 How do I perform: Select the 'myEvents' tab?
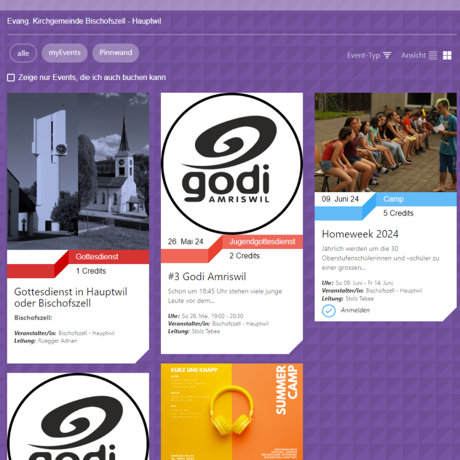[x=64, y=53]
